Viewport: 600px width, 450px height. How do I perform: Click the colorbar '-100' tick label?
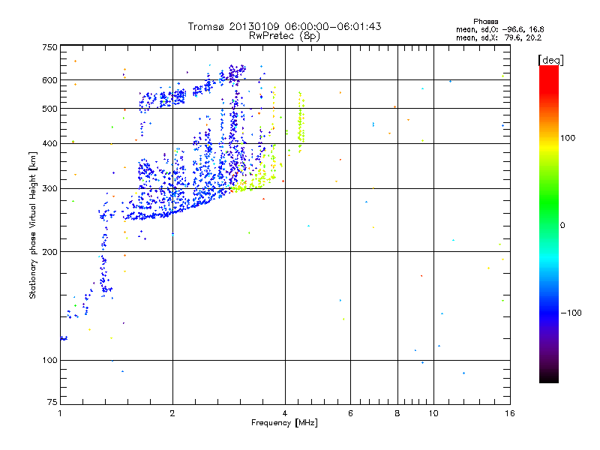[571, 313]
